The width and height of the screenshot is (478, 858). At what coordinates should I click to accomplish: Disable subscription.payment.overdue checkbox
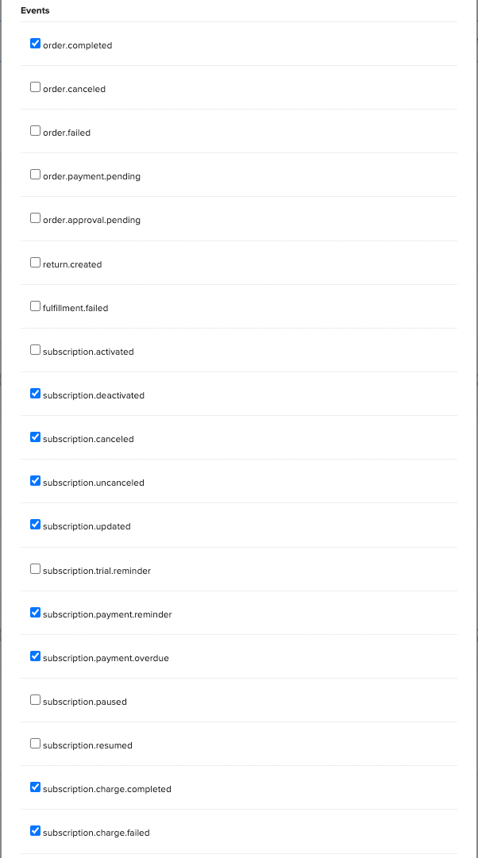[35, 656]
